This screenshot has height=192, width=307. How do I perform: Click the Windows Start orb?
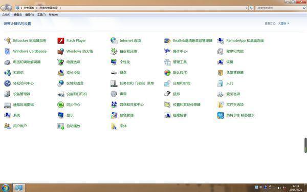click(x=5, y=188)
